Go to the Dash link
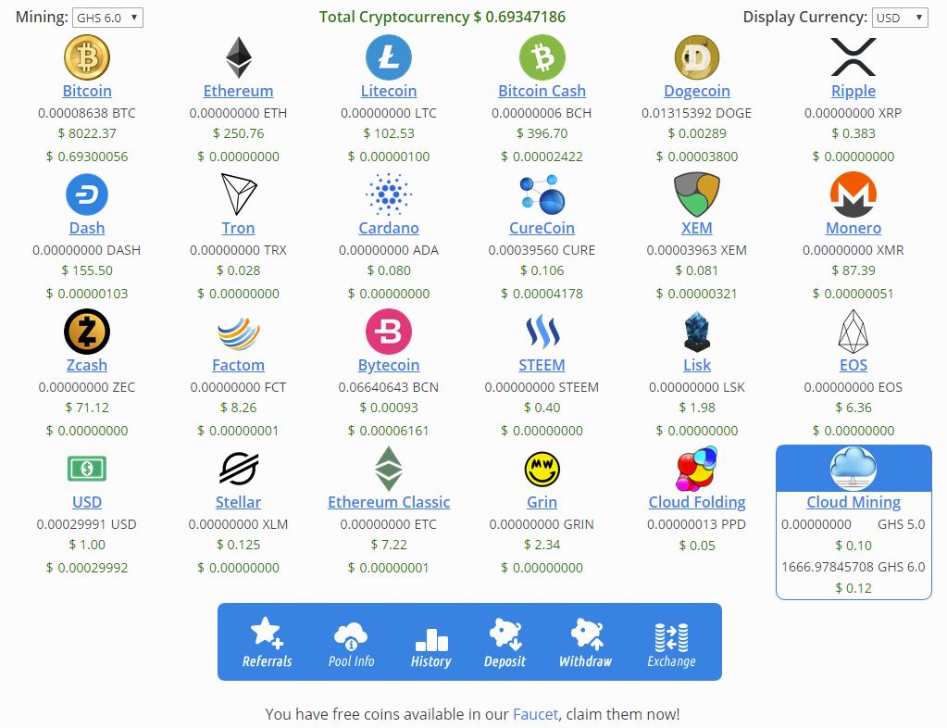947x728 pixels. [87, 229]
